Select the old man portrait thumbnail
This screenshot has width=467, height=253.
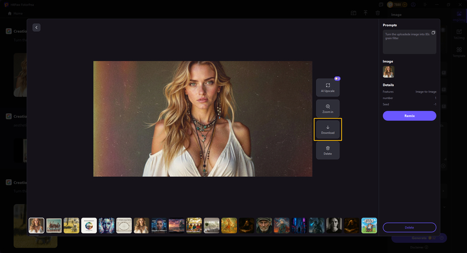264,225
